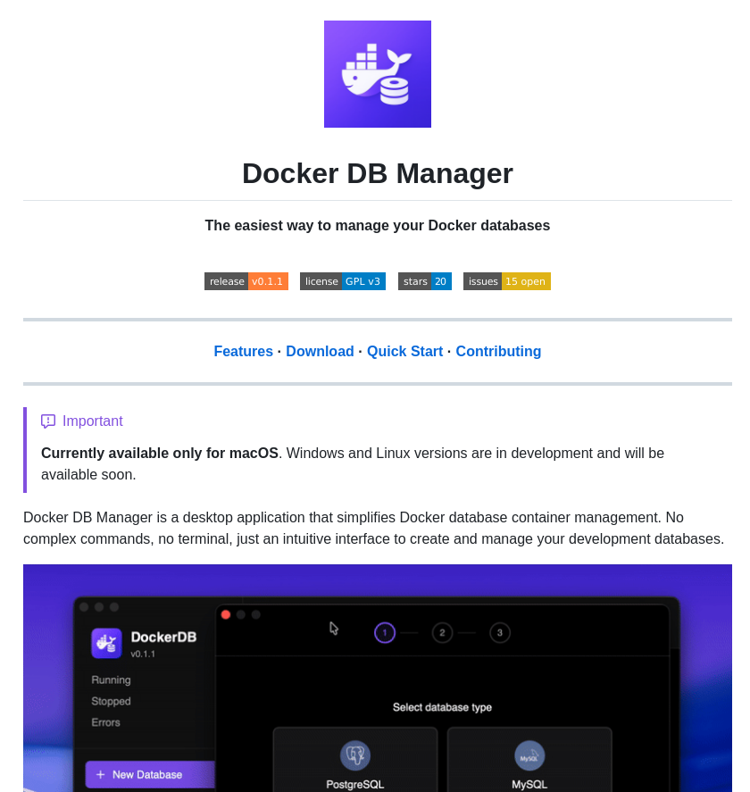Open the Download link
Viewport: 750px width, 792px height.
coord(320,351)
